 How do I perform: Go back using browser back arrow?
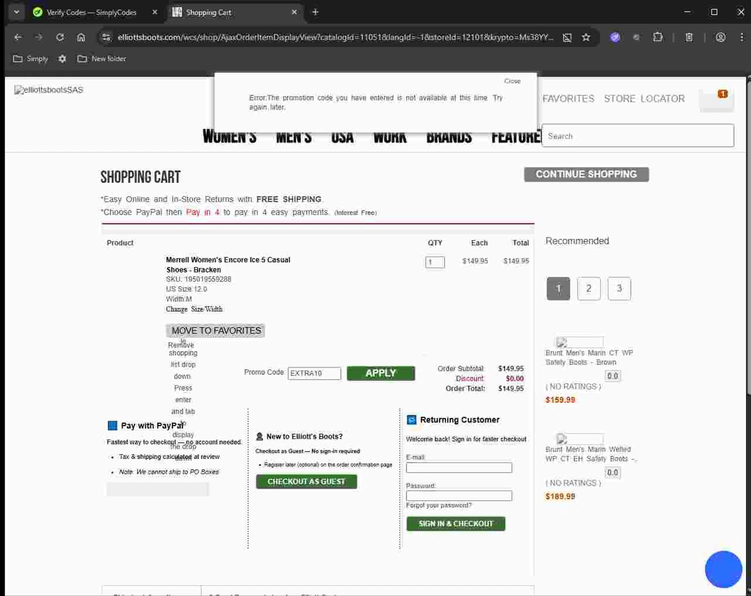(x=18, y=37)
